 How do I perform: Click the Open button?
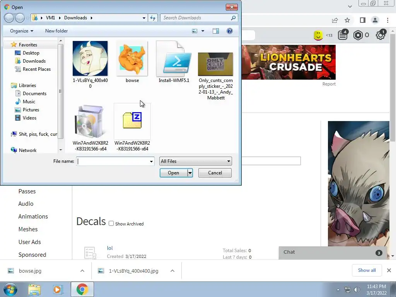174,173
